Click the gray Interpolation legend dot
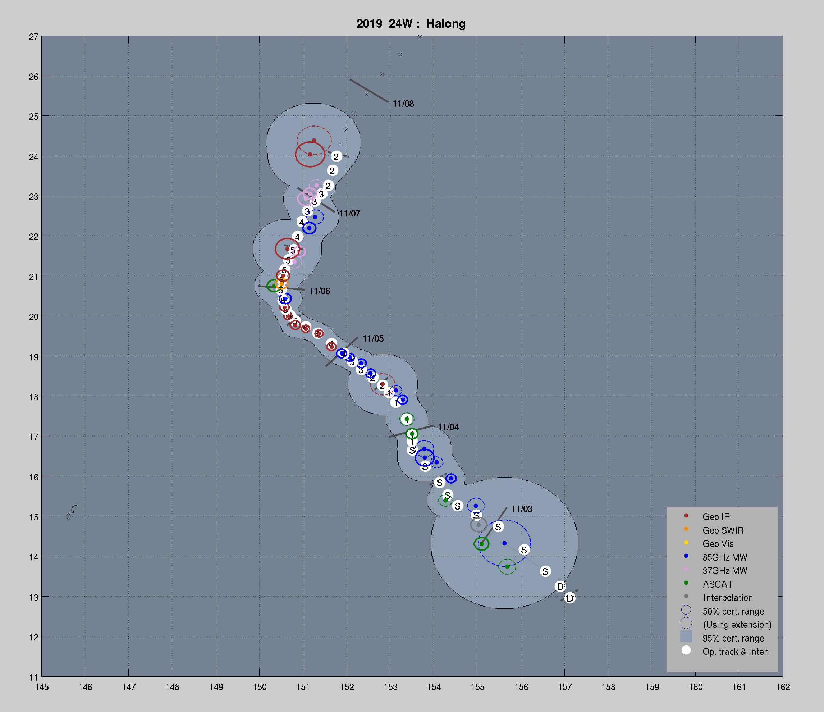 point(686,596)
